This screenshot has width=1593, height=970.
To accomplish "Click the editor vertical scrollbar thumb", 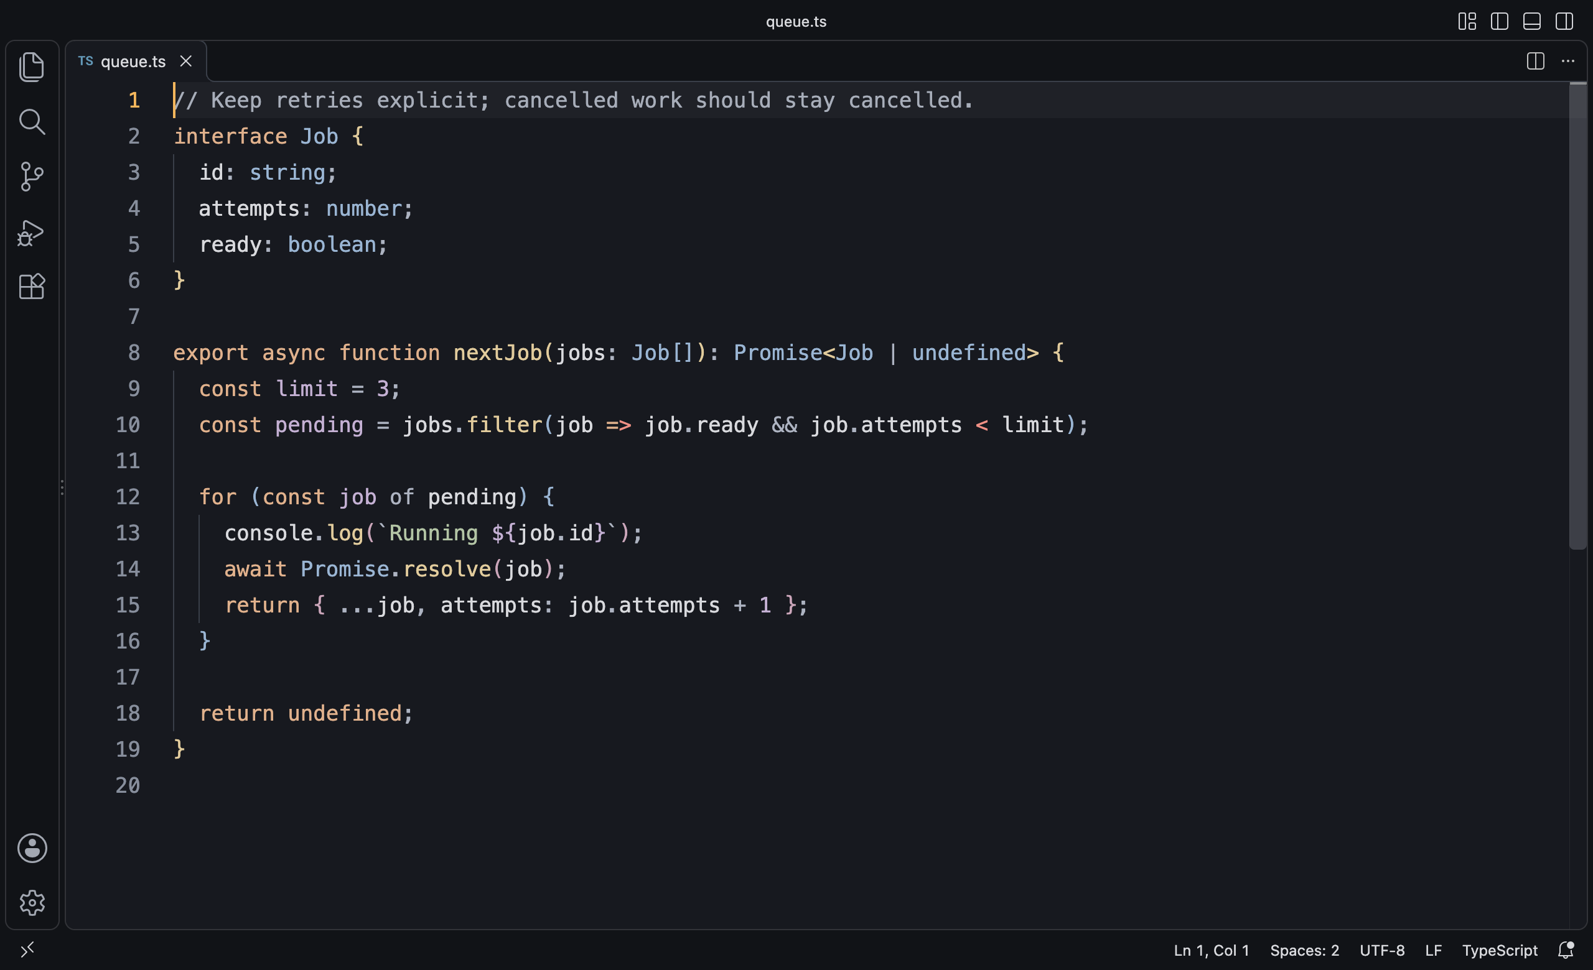I will (x=1577, y=316).
